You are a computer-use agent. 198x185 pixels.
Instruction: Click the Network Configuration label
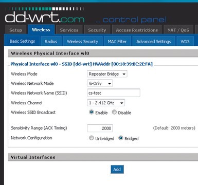31,138
